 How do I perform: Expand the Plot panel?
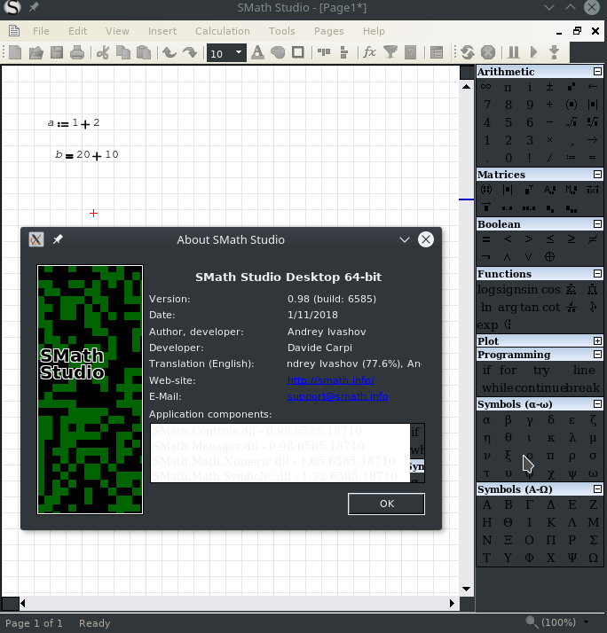597,341
